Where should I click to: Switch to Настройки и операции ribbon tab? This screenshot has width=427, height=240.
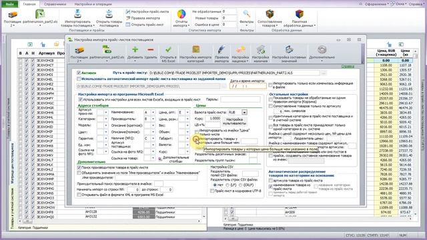[93, 4]
